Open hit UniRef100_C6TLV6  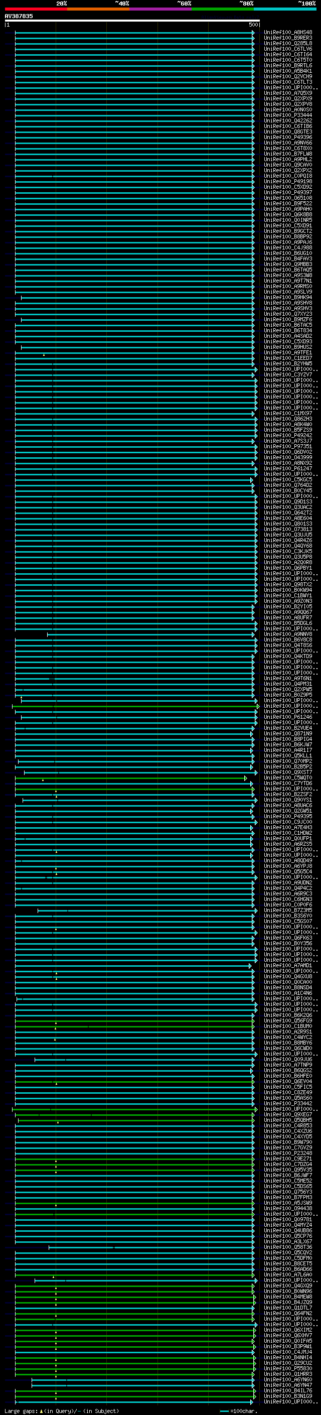(288, 49)
